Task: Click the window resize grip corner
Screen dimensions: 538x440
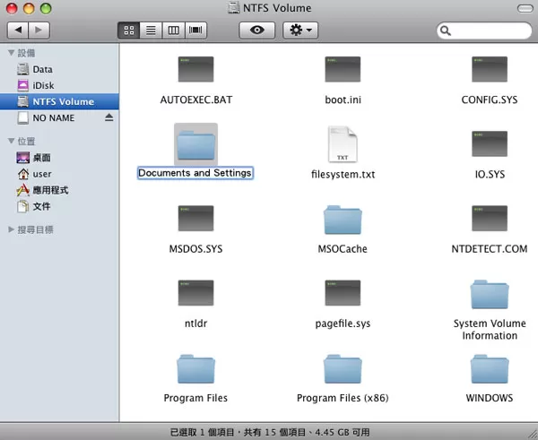Action: point(533,435)
